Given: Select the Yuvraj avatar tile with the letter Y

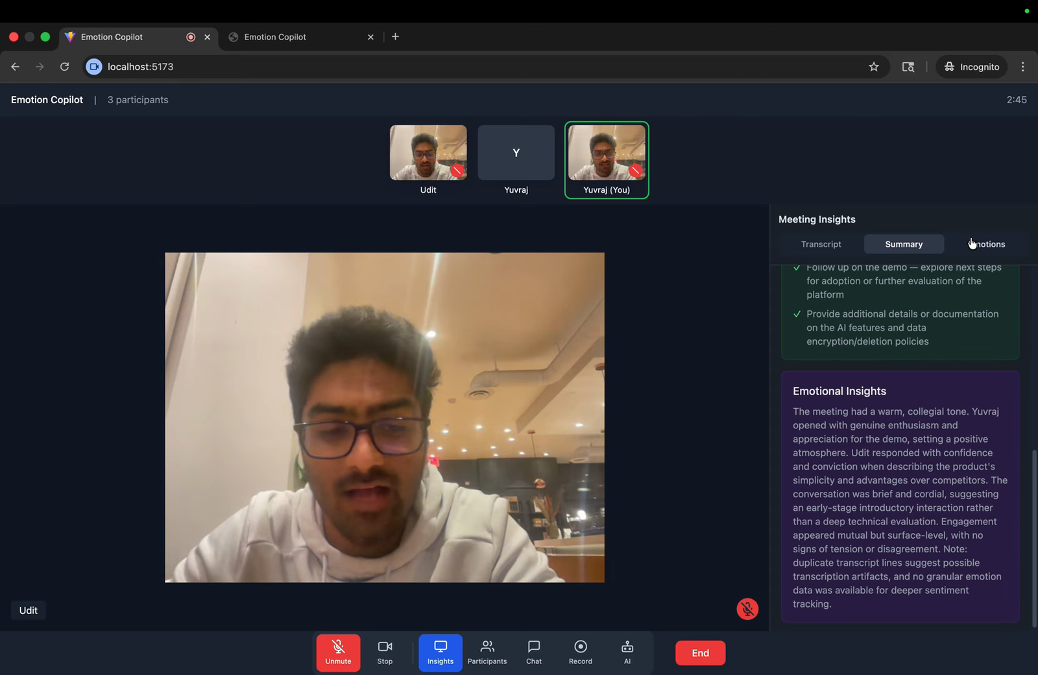Looking at the screenshot, I should coord(516,153).
